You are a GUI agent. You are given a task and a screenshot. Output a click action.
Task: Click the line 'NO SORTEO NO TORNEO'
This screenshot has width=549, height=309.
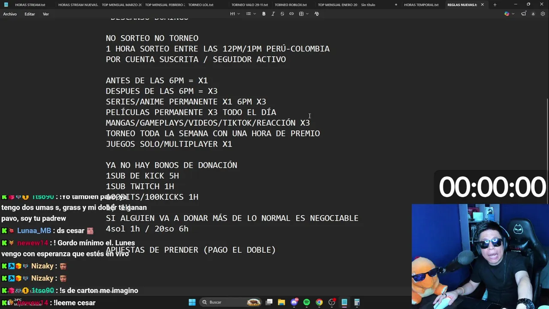tap(152, 38)
